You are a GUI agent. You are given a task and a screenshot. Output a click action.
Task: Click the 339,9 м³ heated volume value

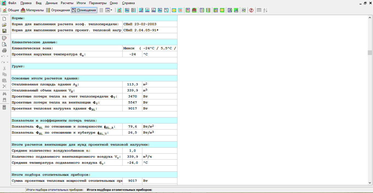tap(133, 90)
